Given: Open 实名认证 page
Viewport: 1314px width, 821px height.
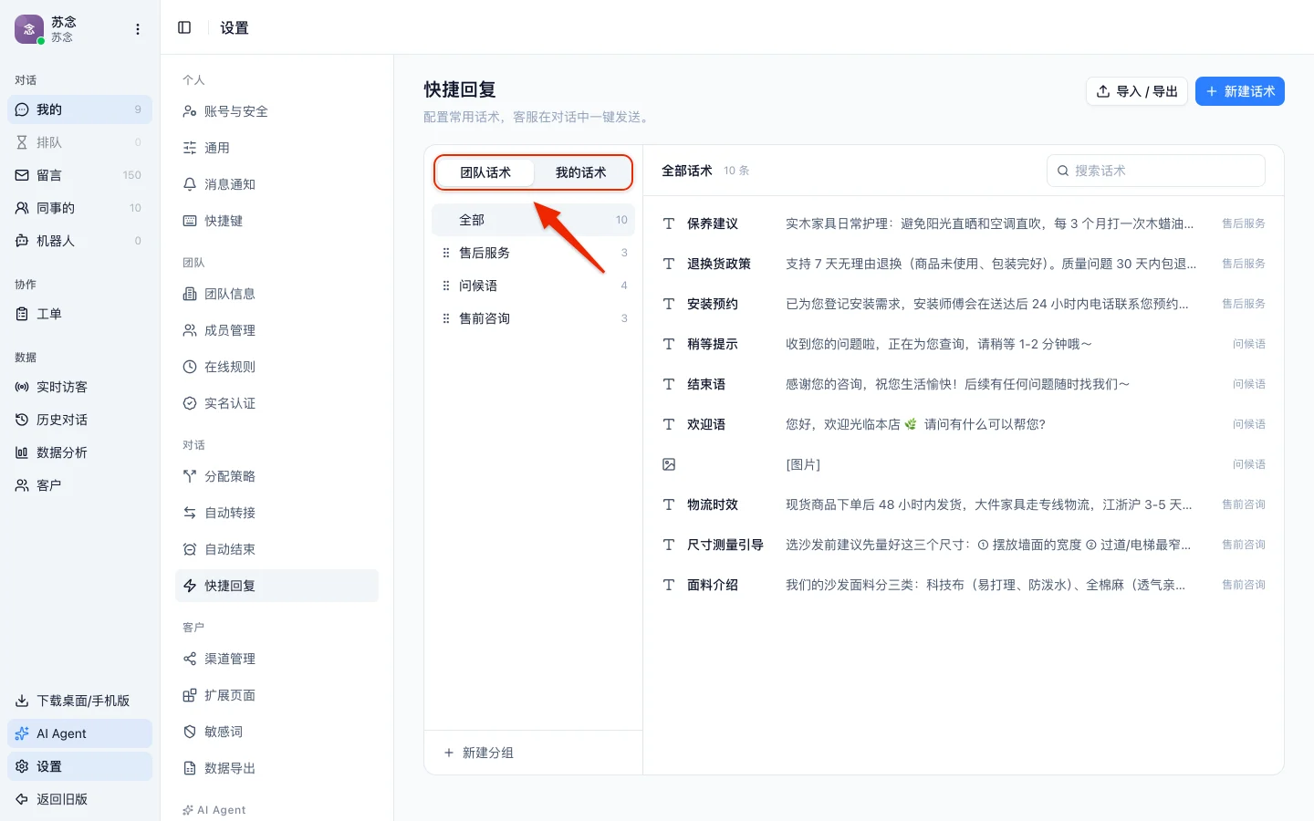Looking at the screenshot, I should 276,403.
